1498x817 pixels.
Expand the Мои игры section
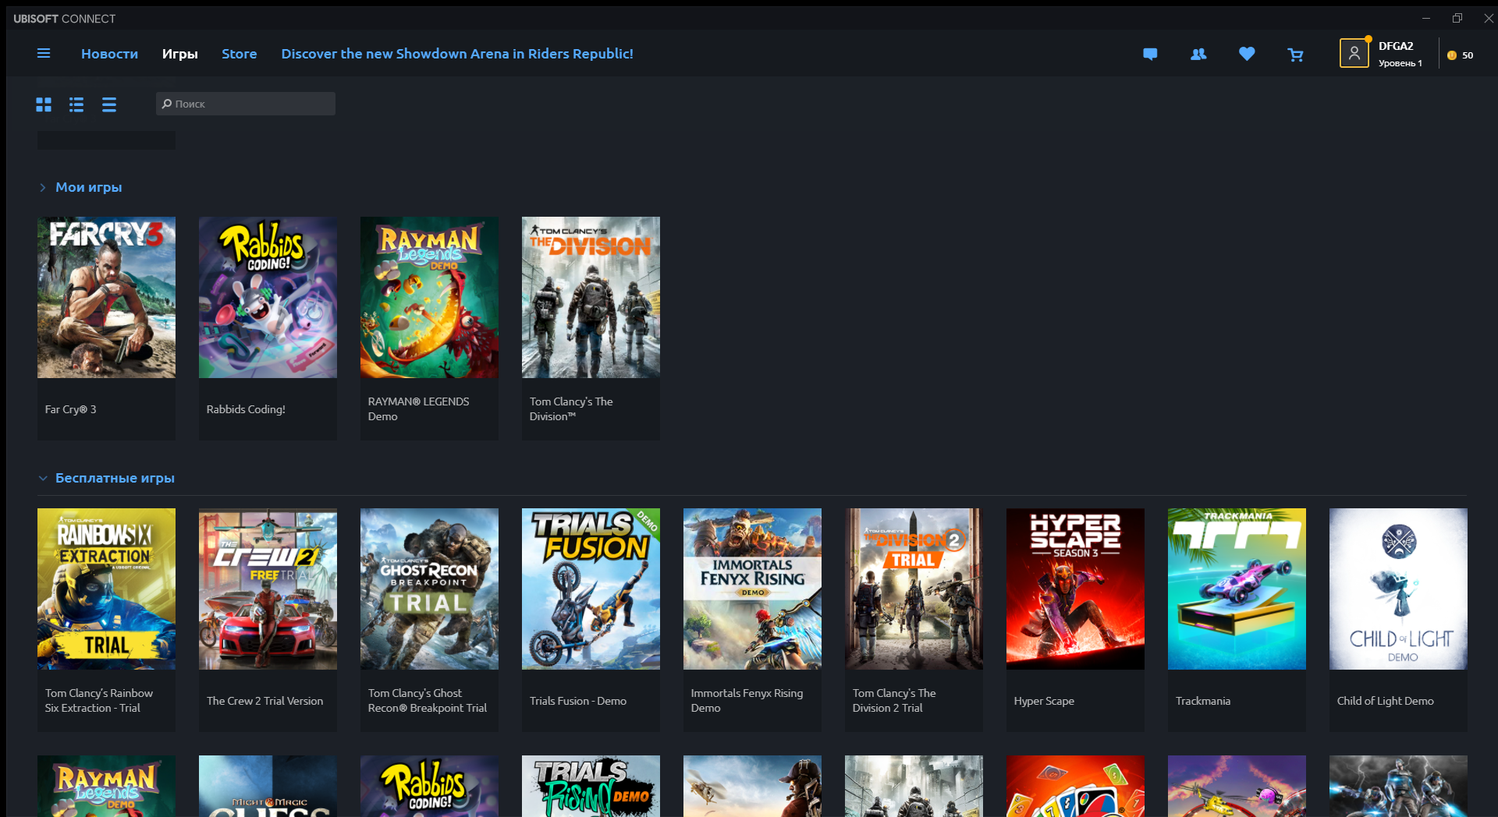43,187
